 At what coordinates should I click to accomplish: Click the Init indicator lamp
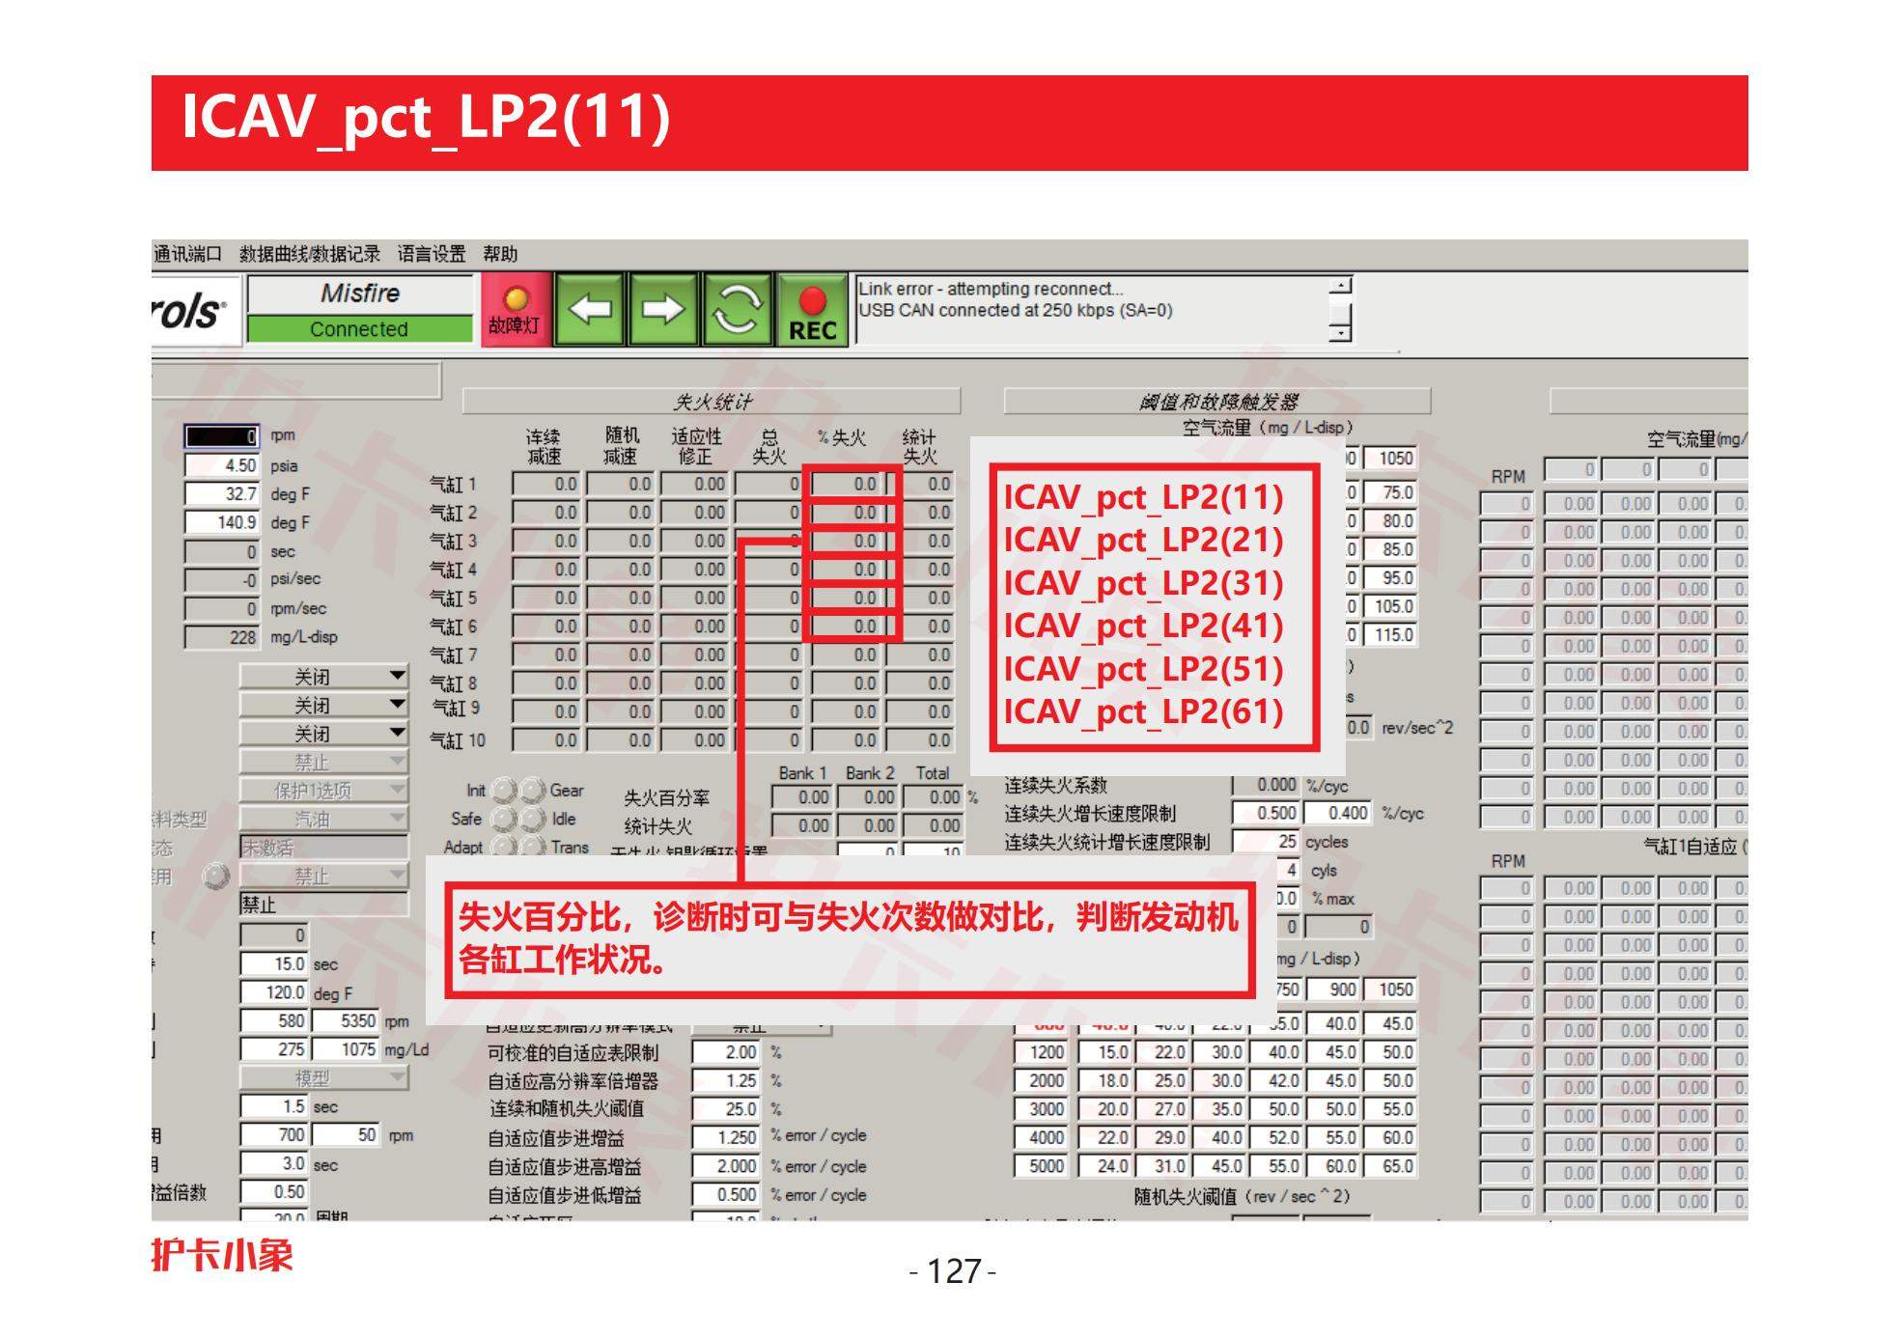503,791
